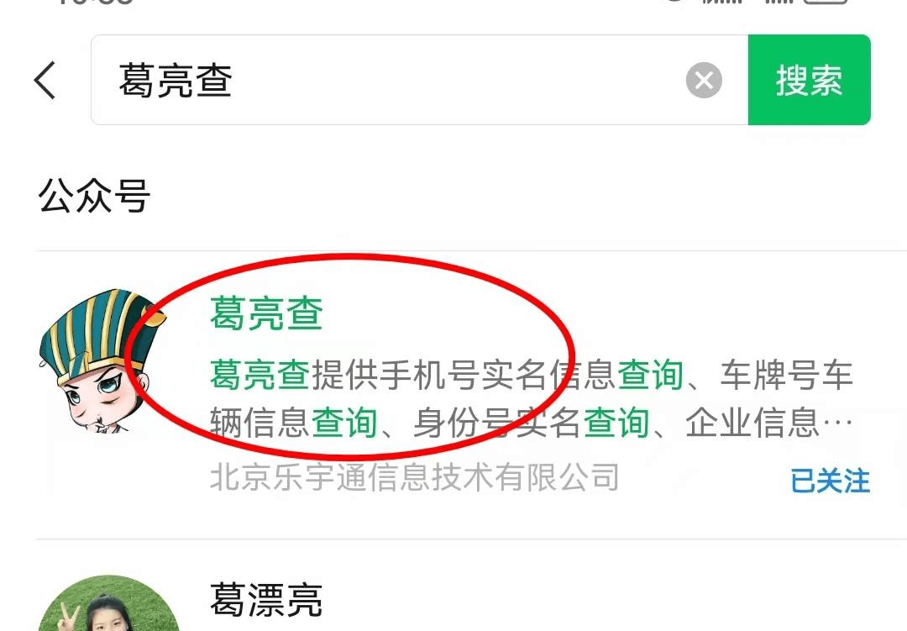The width and height of the screenshot is (907, 631).
Task: Tap the 葛漂亮 profile photo
Action: click(108, 603)
